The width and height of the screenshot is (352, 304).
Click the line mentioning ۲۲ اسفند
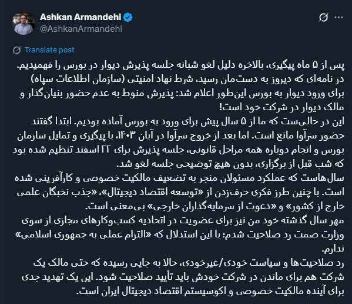pos(178,150)
